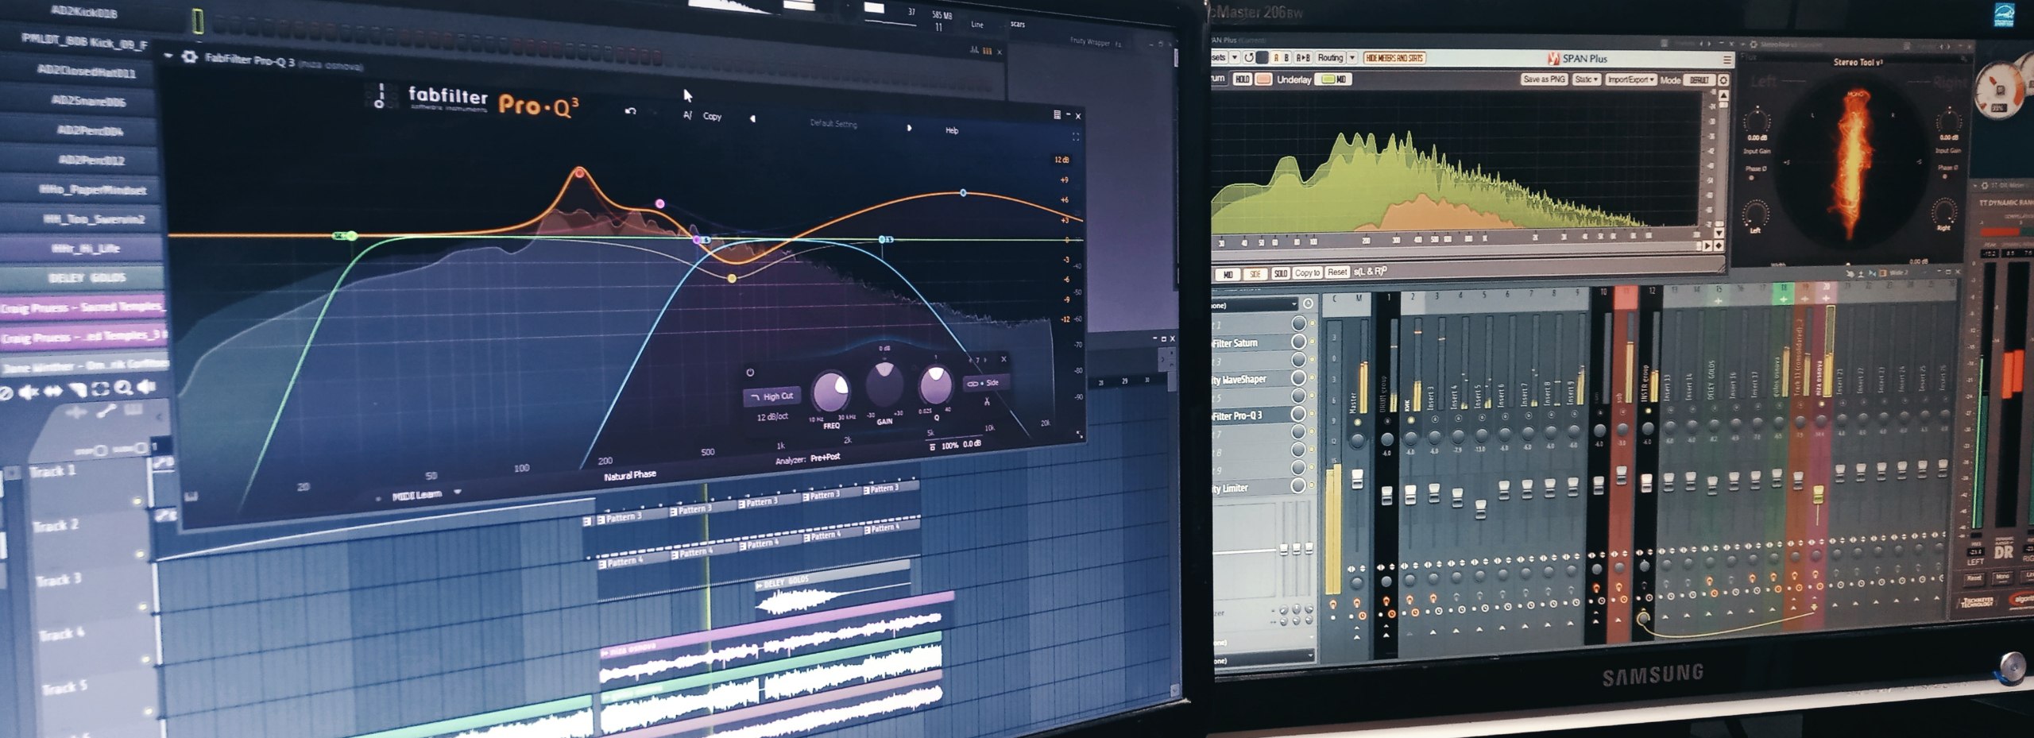The image size is (2034, 738).
Task: Click the Analyzer Pre+Post setting
Action: pos(825,458)
